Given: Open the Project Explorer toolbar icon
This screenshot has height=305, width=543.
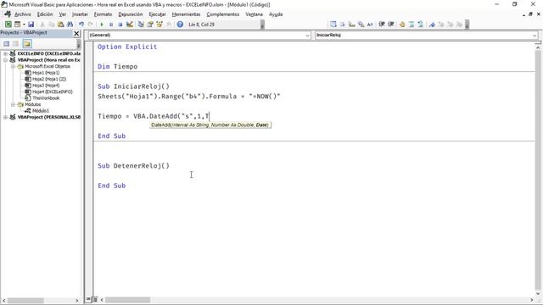Looking at the screenshot, I should pyautogui.click(x=141, y=25).
